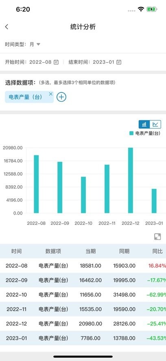The height and width of the screenshot is (361, 166).
Task: Click the 2022-12 bar in the chart
Action: 131,180
